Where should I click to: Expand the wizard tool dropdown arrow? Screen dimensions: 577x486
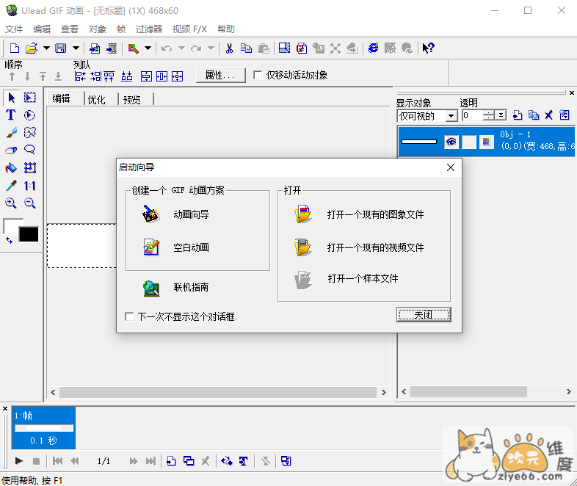(148, 48)
